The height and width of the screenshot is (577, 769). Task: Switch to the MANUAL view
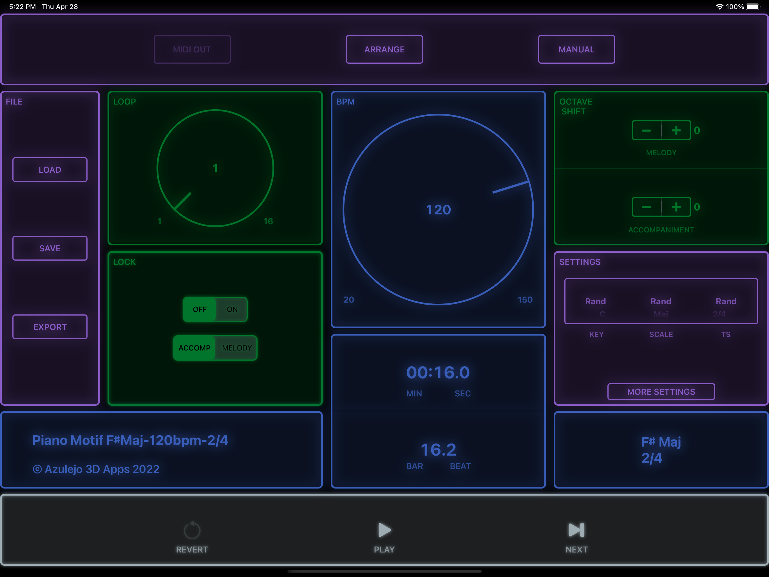[576, 49]
